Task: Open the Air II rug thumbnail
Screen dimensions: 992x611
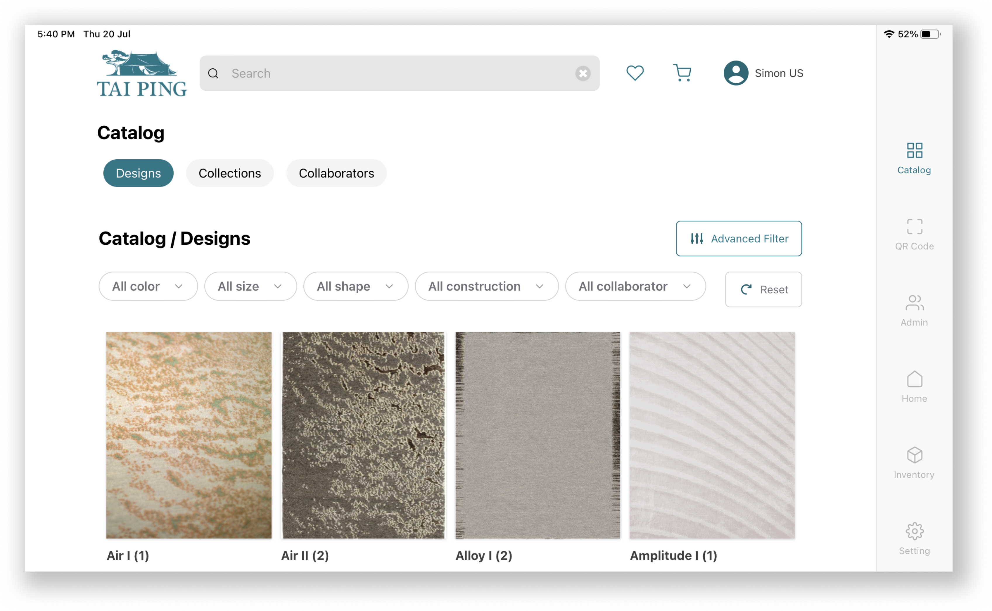Action: click(x=364, y=435)
